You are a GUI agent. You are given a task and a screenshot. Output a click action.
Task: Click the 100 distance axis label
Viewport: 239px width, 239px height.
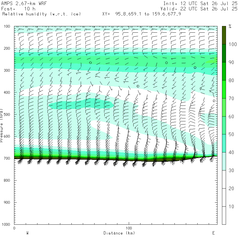pyautogui.click(x=129, y=228)
